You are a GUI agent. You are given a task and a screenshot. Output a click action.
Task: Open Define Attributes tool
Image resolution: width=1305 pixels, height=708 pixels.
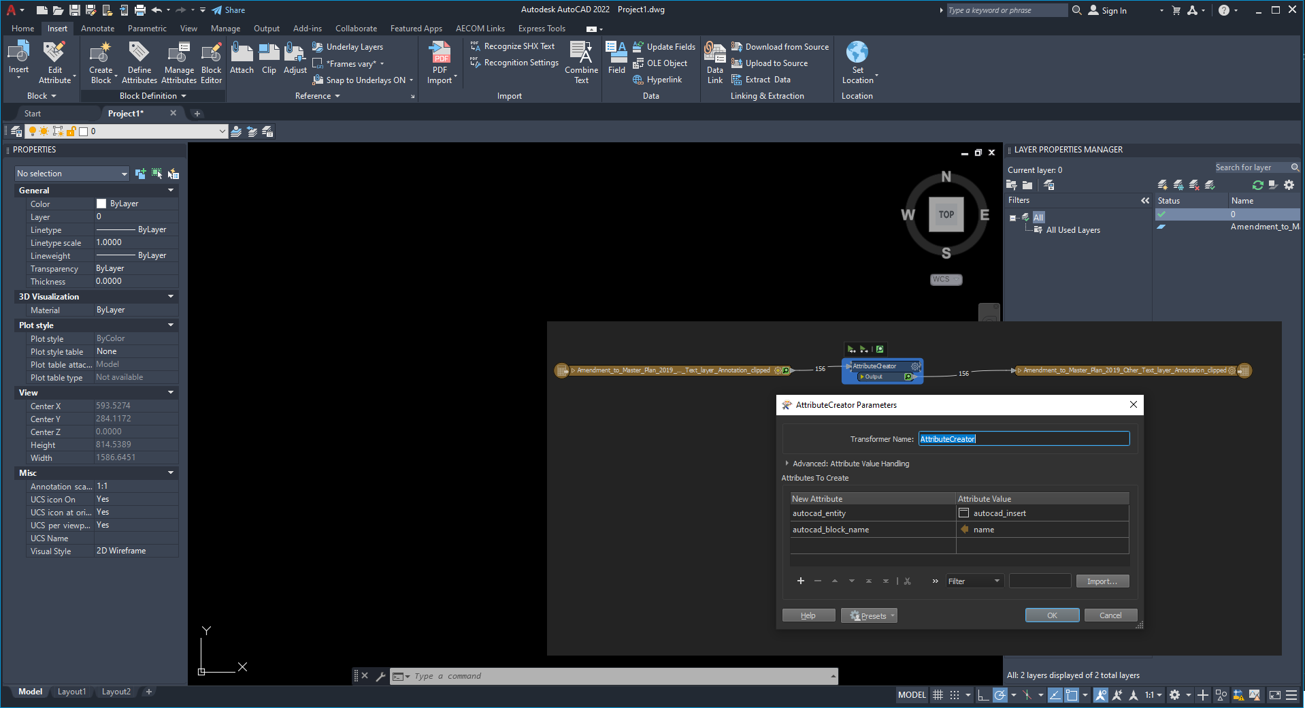139,62
